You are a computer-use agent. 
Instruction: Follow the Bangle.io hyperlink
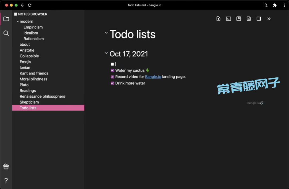153,77
